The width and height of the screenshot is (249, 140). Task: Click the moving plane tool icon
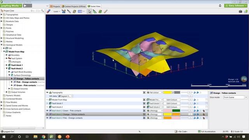(74, 11)
